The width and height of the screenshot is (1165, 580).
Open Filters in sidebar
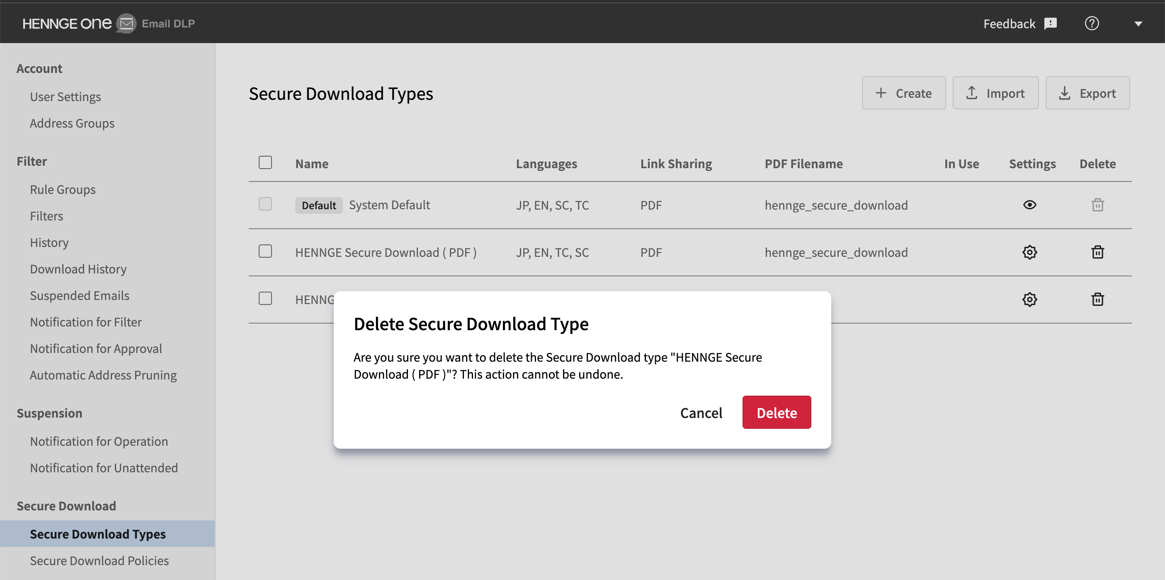(x=46, y=216)
